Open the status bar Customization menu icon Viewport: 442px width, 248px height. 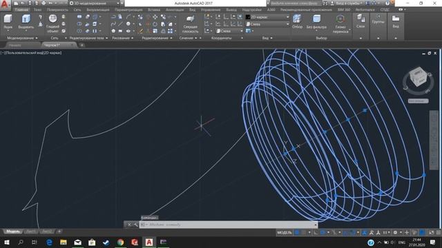click(x=439, y=233)
